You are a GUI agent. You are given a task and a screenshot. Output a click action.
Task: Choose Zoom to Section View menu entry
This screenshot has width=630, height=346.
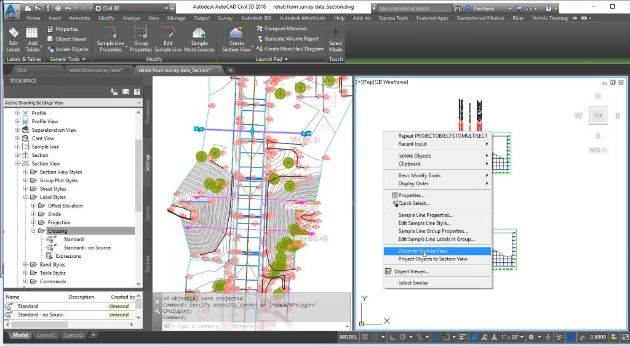pyautogui.click(x=423, y=251)
